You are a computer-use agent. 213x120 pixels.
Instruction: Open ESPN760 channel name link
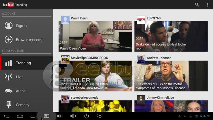tap(153, 18)
